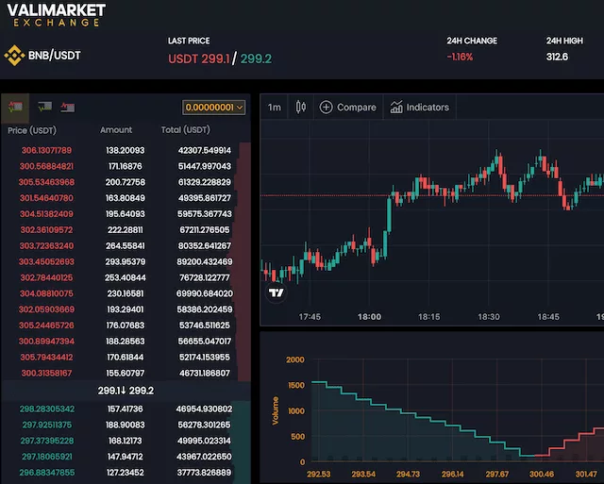Click the 299.1 / 299.2 spread row

click(126, 391)
